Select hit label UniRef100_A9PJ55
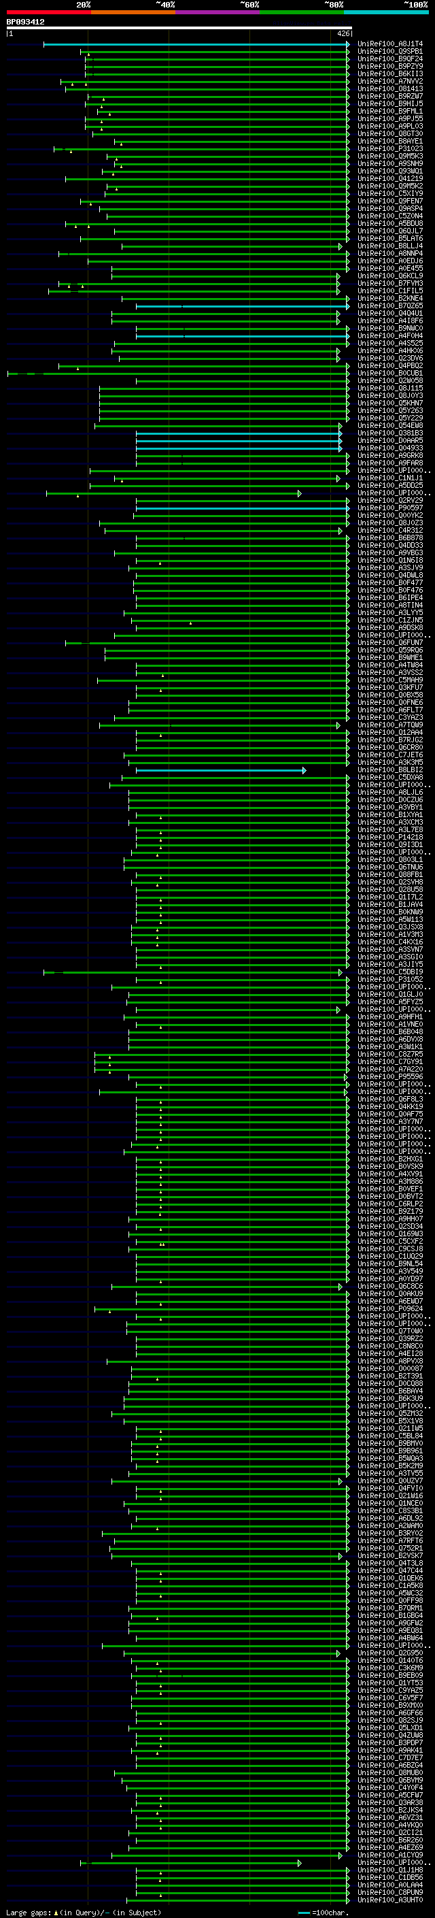This screenshot has height=1918, width=435. [x=389, y=118]
